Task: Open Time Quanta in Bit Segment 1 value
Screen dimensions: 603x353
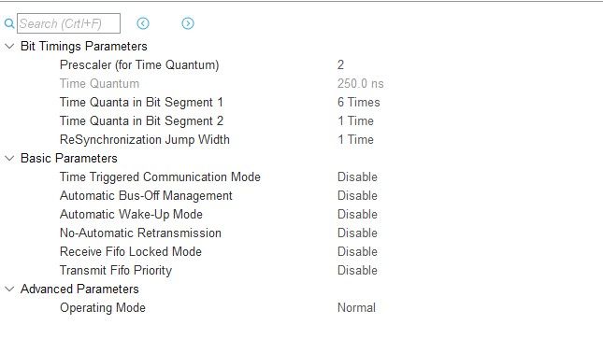Action: [358, 102]
